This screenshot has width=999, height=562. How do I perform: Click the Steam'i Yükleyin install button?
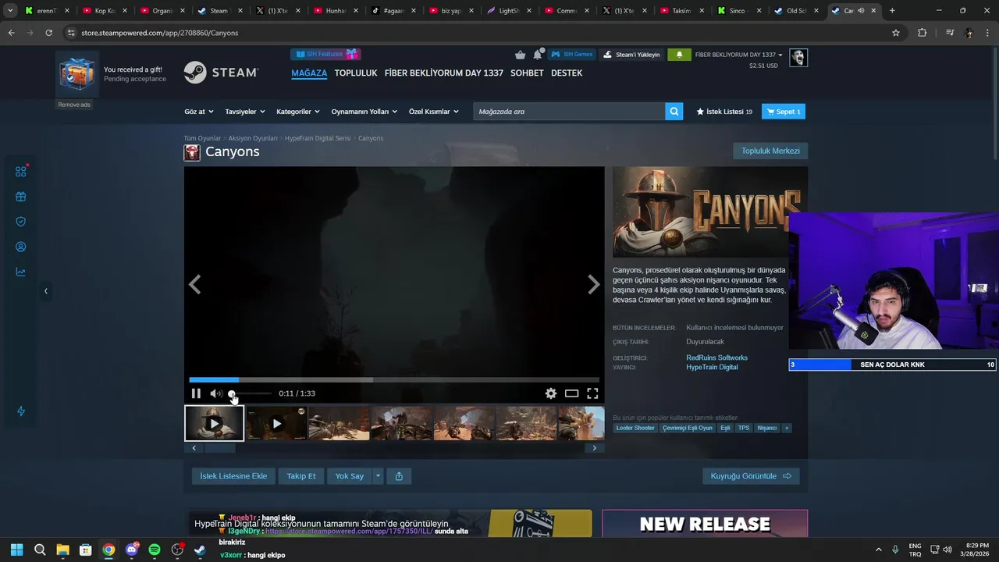(x=631, y=55)
